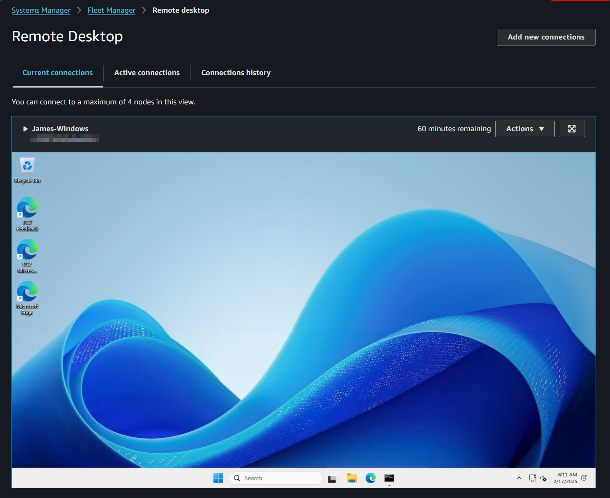This screenshot has height=498, width=610.
Task: Click the James-Windows node name
Action: 60,129
